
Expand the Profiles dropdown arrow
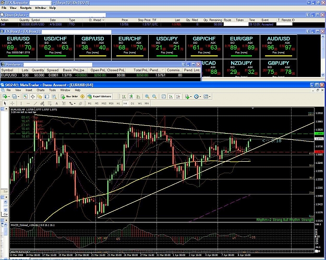[18, 97]
